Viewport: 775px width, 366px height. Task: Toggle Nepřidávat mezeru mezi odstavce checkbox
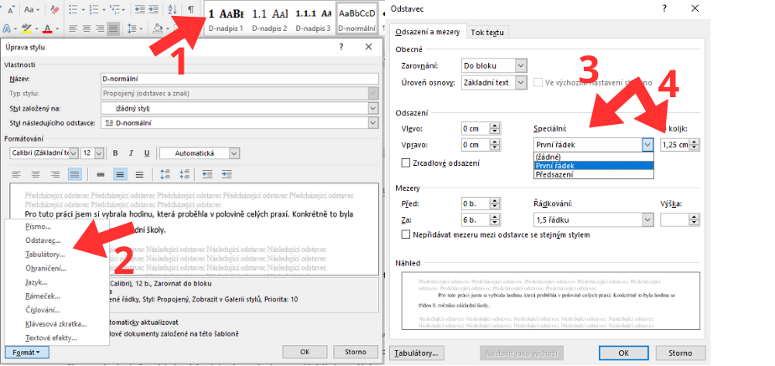pyautogui.click(x=406, y=235)
